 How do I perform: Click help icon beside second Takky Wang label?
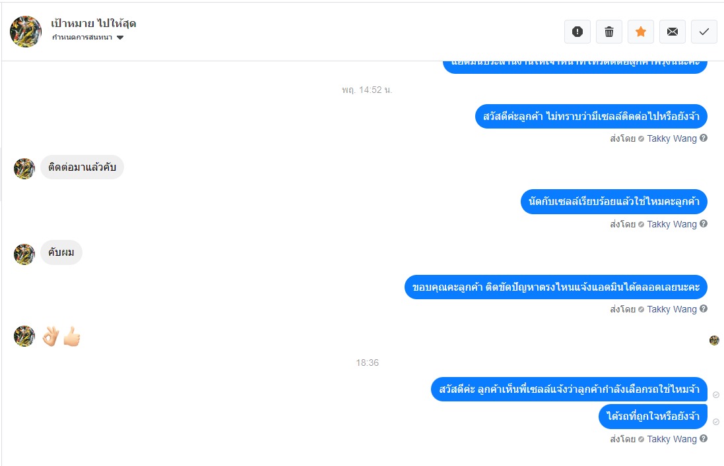click(x=704, y=223)
